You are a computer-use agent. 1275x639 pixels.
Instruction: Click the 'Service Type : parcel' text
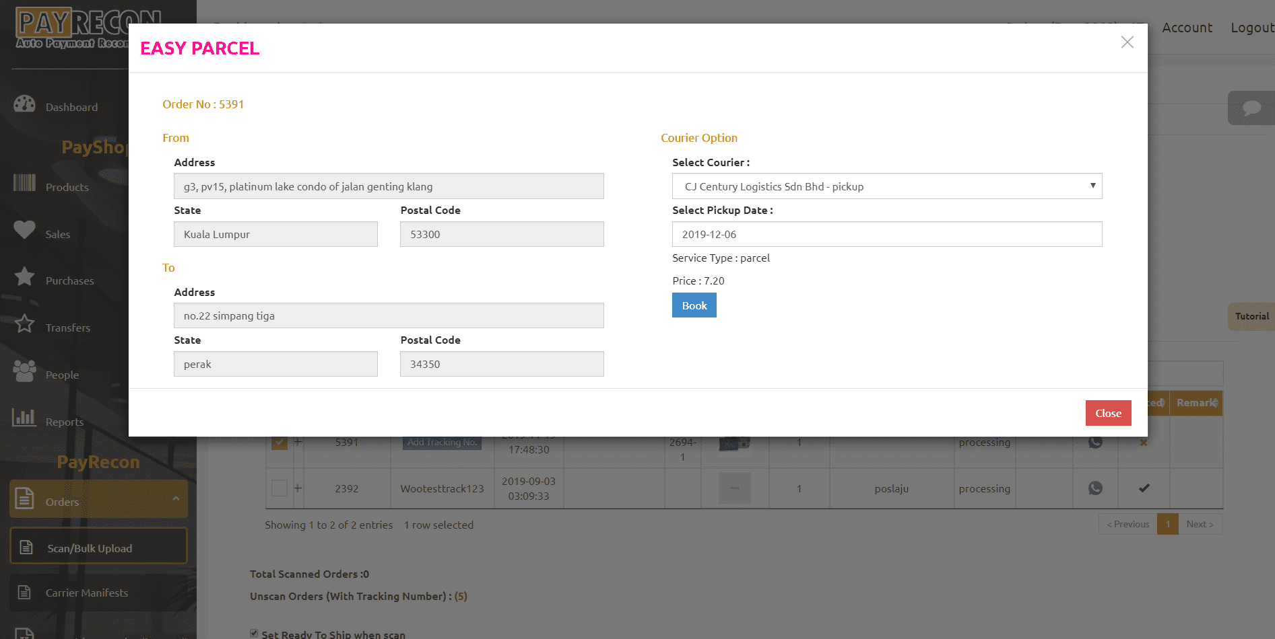721,258
